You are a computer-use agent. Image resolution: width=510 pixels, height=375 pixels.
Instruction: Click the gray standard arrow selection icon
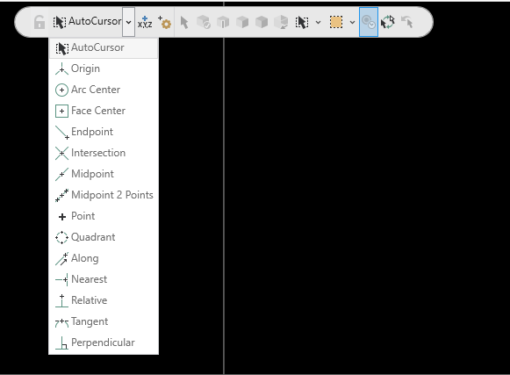[x=184, y=22]
